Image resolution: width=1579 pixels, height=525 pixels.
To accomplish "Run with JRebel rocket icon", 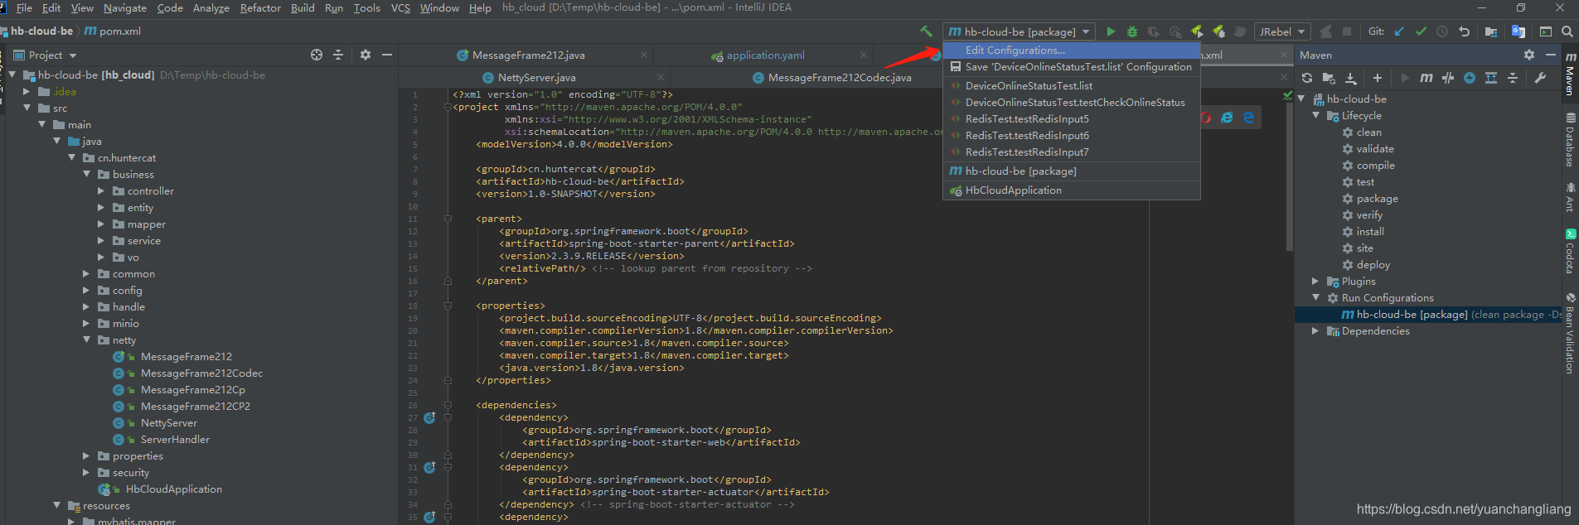I will [x=1197, y=31].
